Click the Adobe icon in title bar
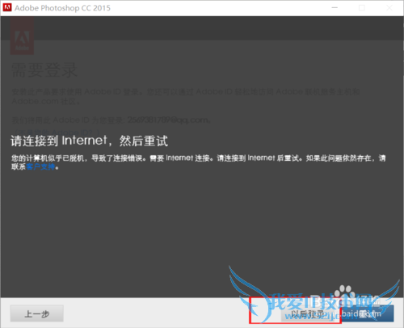Viewport: 404px width, 328px height. point(7,7)
